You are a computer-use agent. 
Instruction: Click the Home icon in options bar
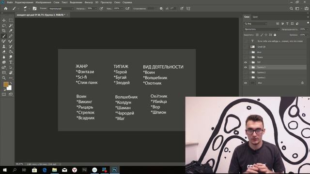(6, 9)
